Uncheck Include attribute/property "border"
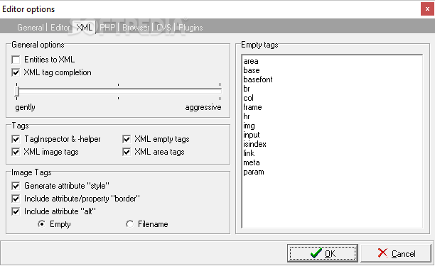 [x=16, y=199]
